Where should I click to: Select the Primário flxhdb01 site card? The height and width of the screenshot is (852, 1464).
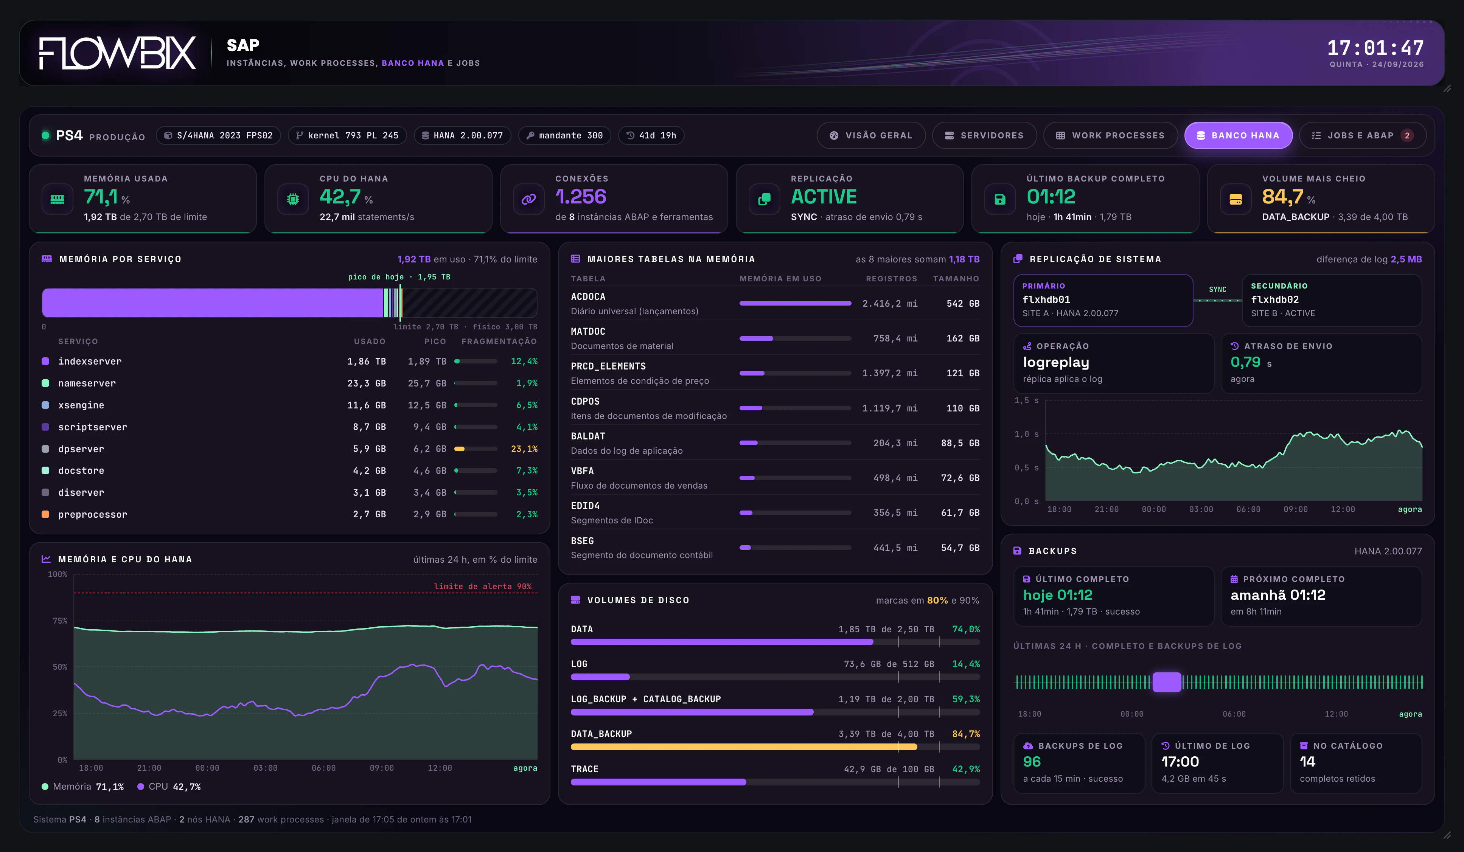tap(1103, 300)
